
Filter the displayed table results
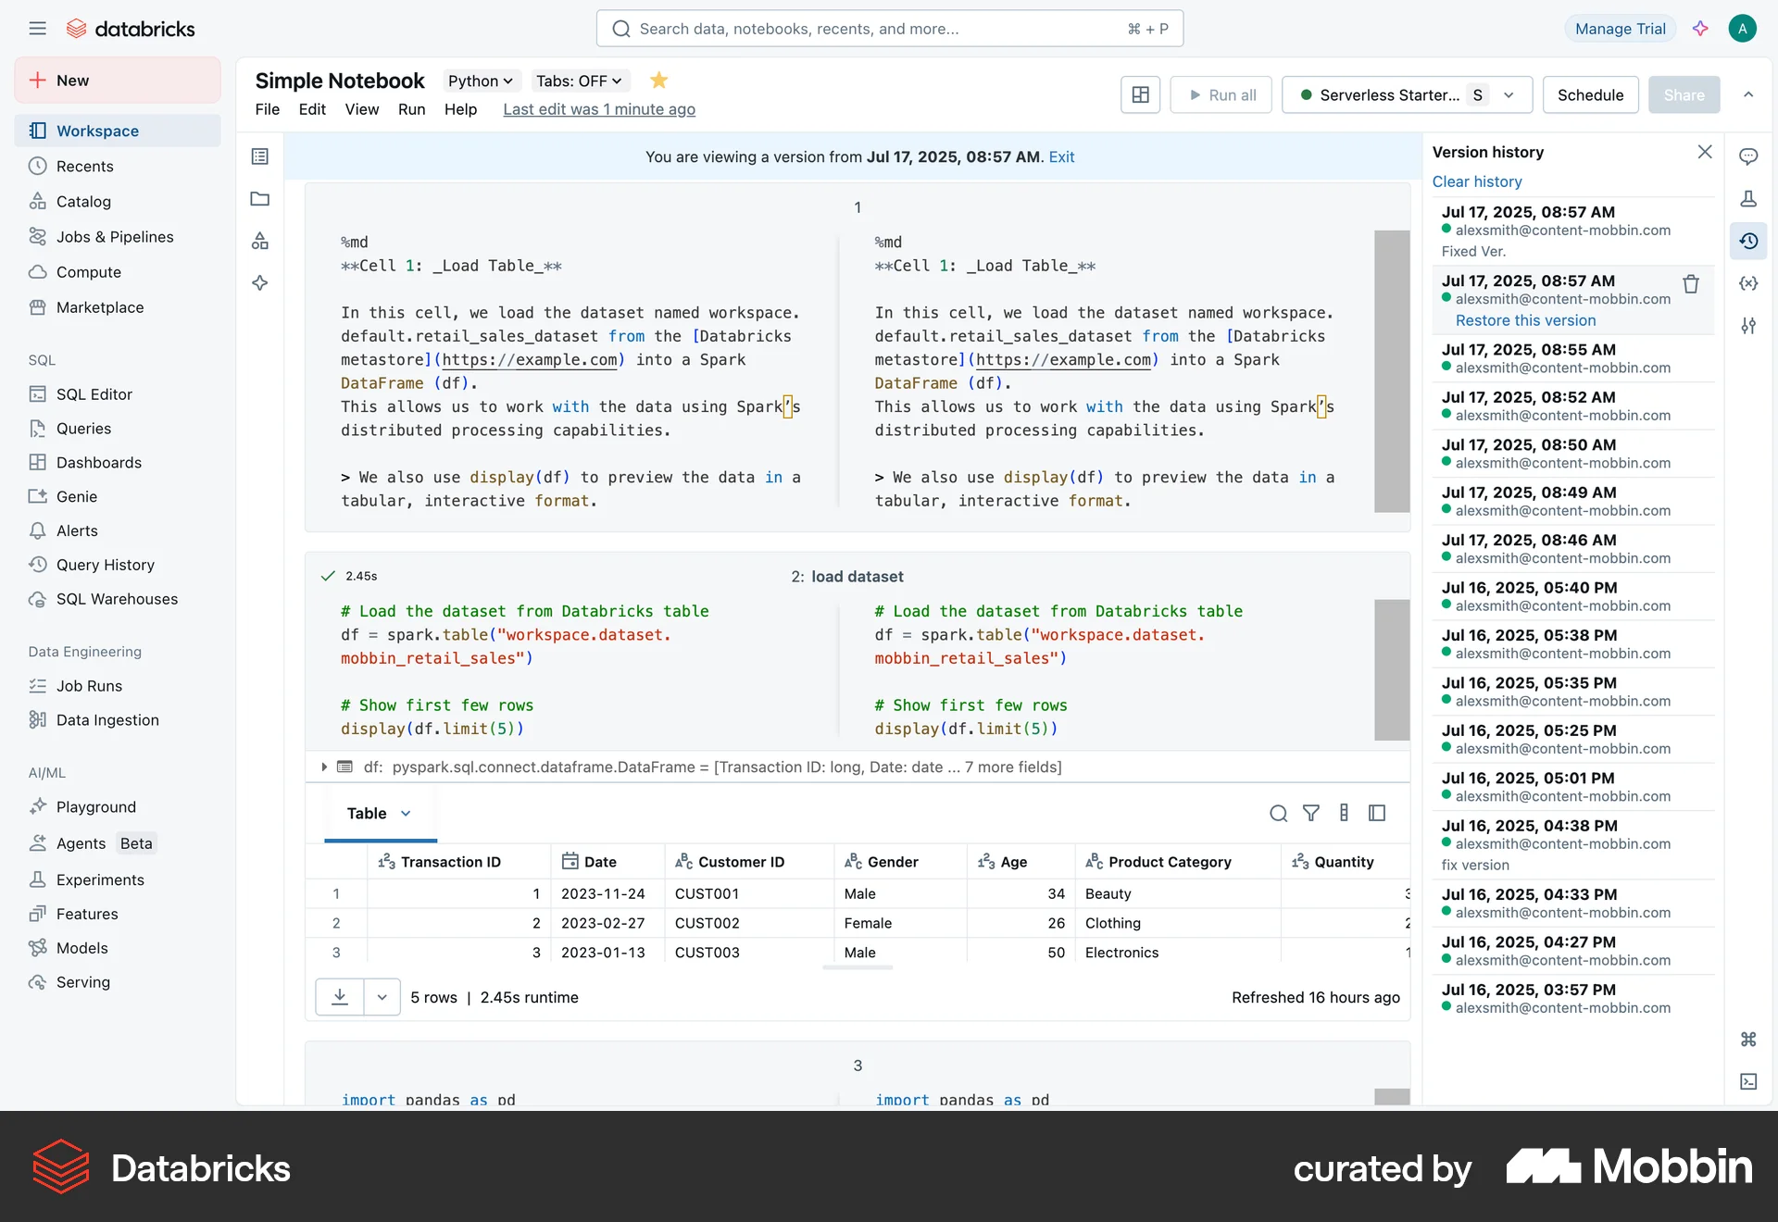click(x=1310, y=813)
